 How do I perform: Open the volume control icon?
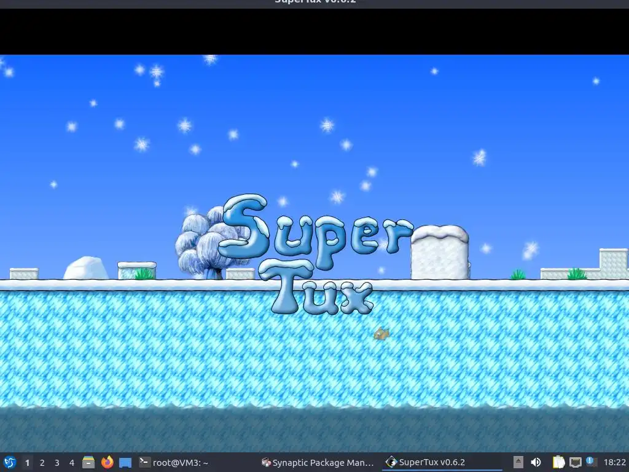coord(536,462)
